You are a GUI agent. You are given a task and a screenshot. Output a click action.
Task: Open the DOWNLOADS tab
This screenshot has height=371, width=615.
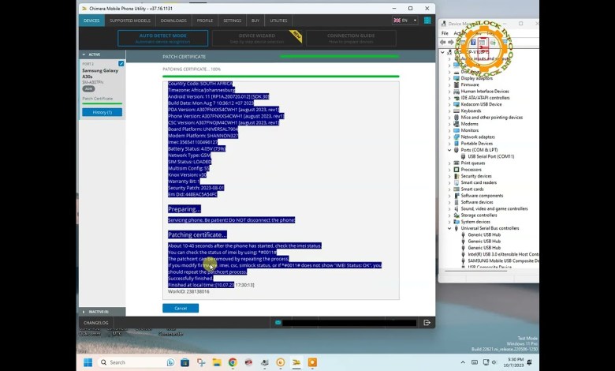173,21
